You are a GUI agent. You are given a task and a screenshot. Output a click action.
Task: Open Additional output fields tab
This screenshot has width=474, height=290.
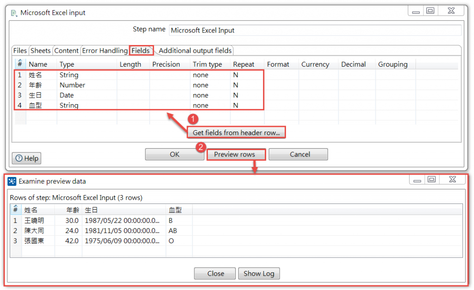[195, 50]
